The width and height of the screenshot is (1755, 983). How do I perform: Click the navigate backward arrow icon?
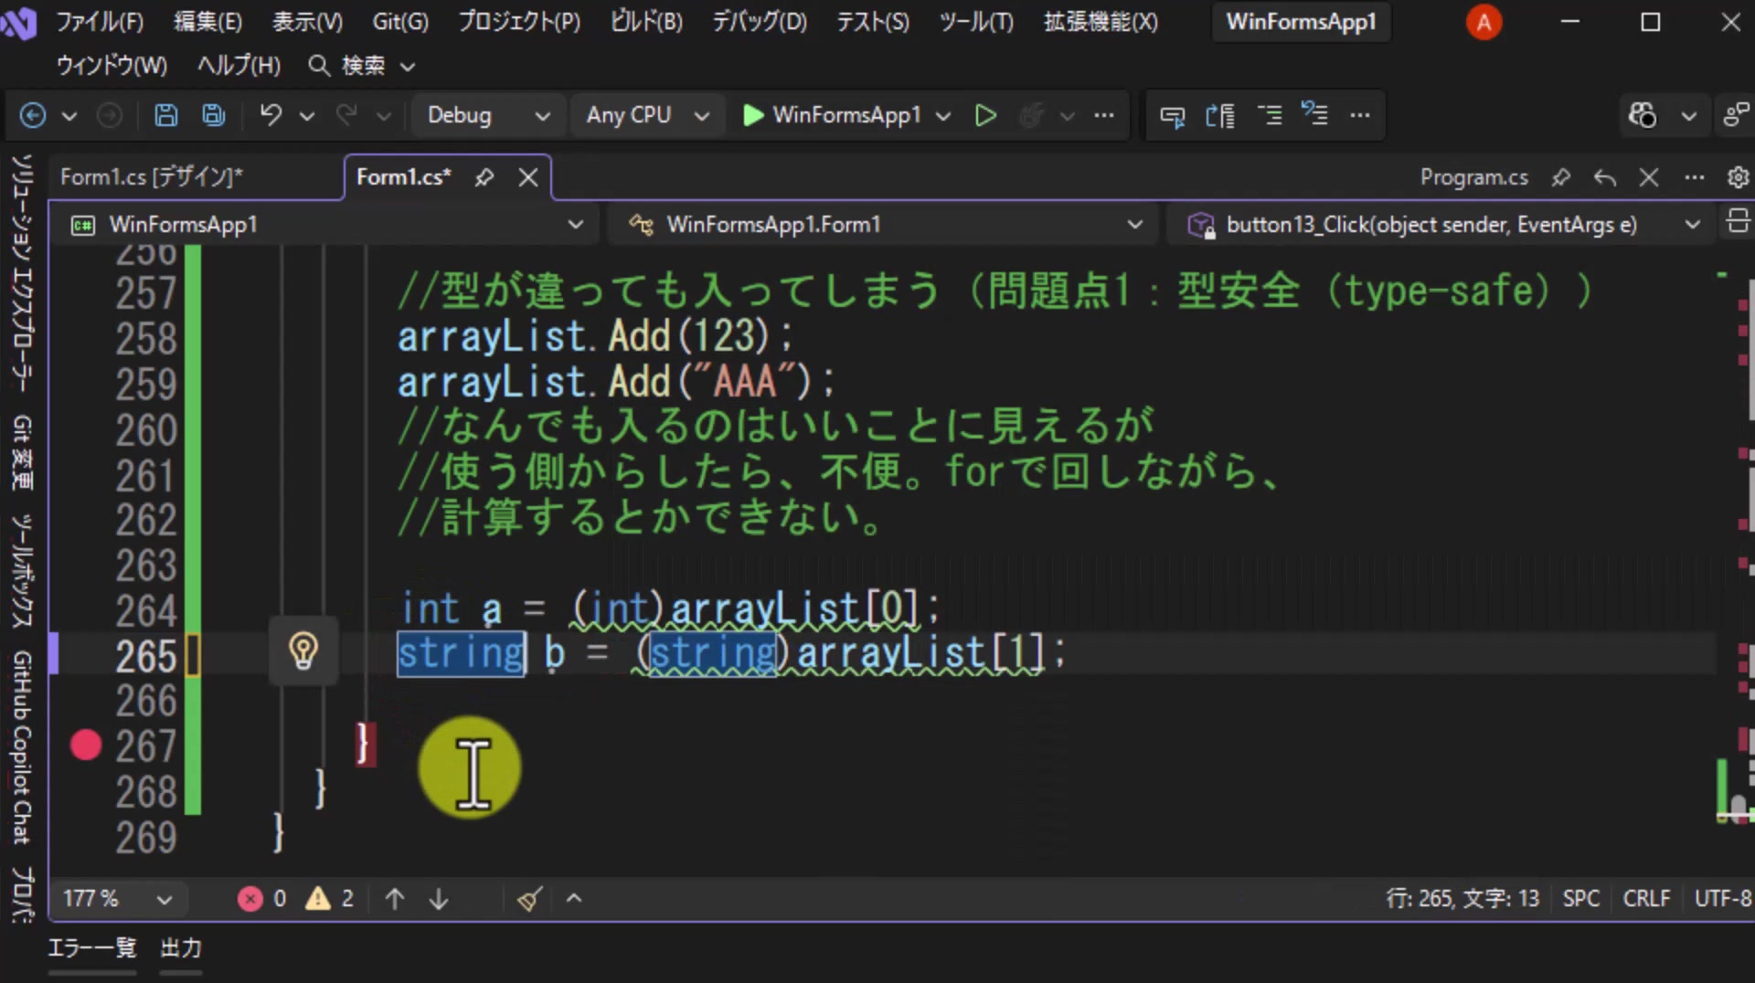click(x=33, y=115)
